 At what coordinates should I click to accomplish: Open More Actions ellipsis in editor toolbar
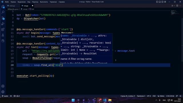pos(180,6)
